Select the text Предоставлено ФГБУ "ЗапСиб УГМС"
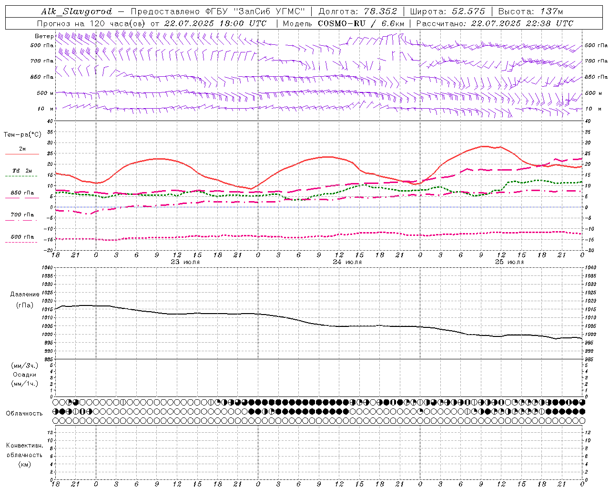This screenshot has width=610, height=488. click(218, 11)
